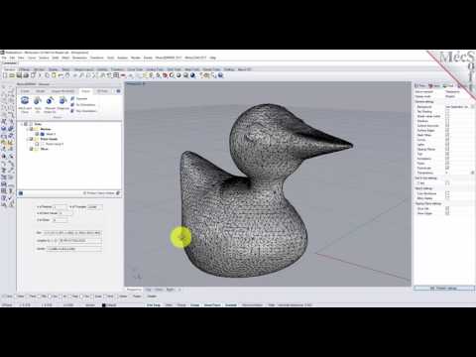Enable the Mid object snap checkbox
476x357 pixels.
tap(39, 296)
